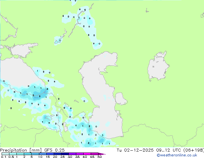Click legend label '0.1'
204x158 pixels.
pyautogui.click(x=4, y=157)
